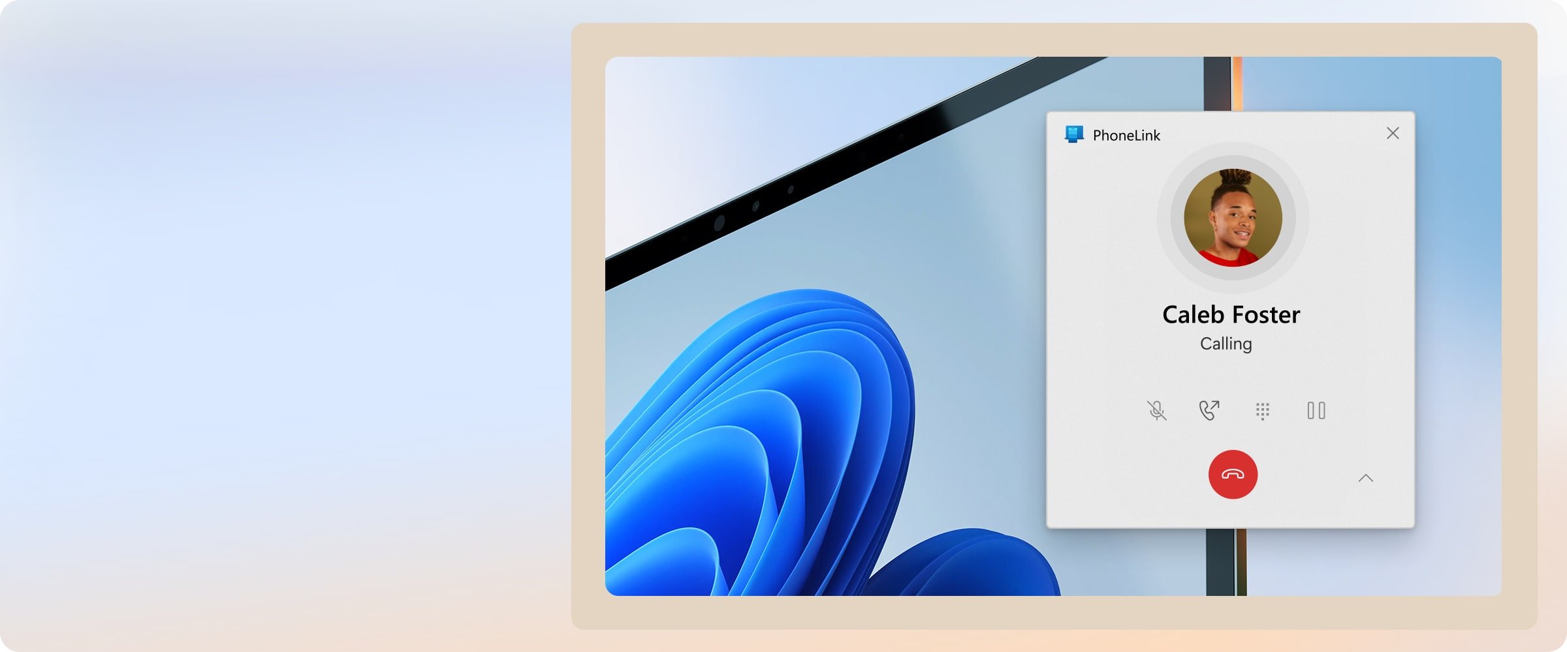
Task: Click the PhoneLink app icon
Action: 1074,134
